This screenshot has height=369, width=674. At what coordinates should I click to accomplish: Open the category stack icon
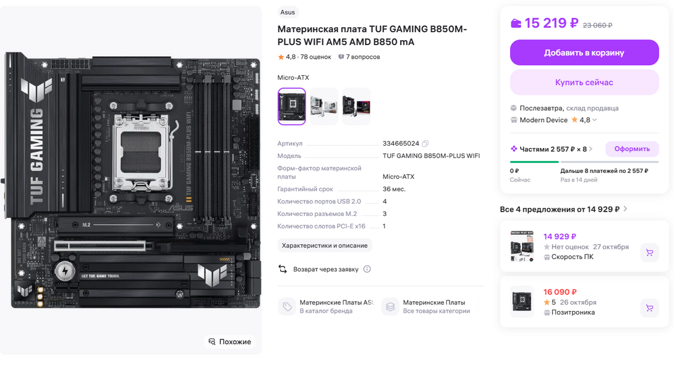pos(390,307)
